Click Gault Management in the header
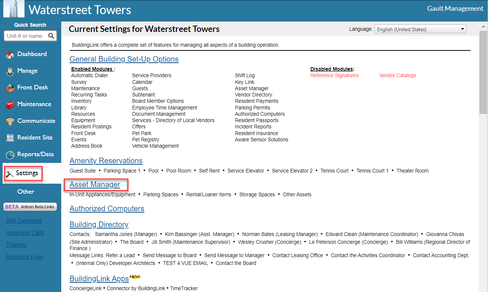488x292 pixels. [455, 8]
